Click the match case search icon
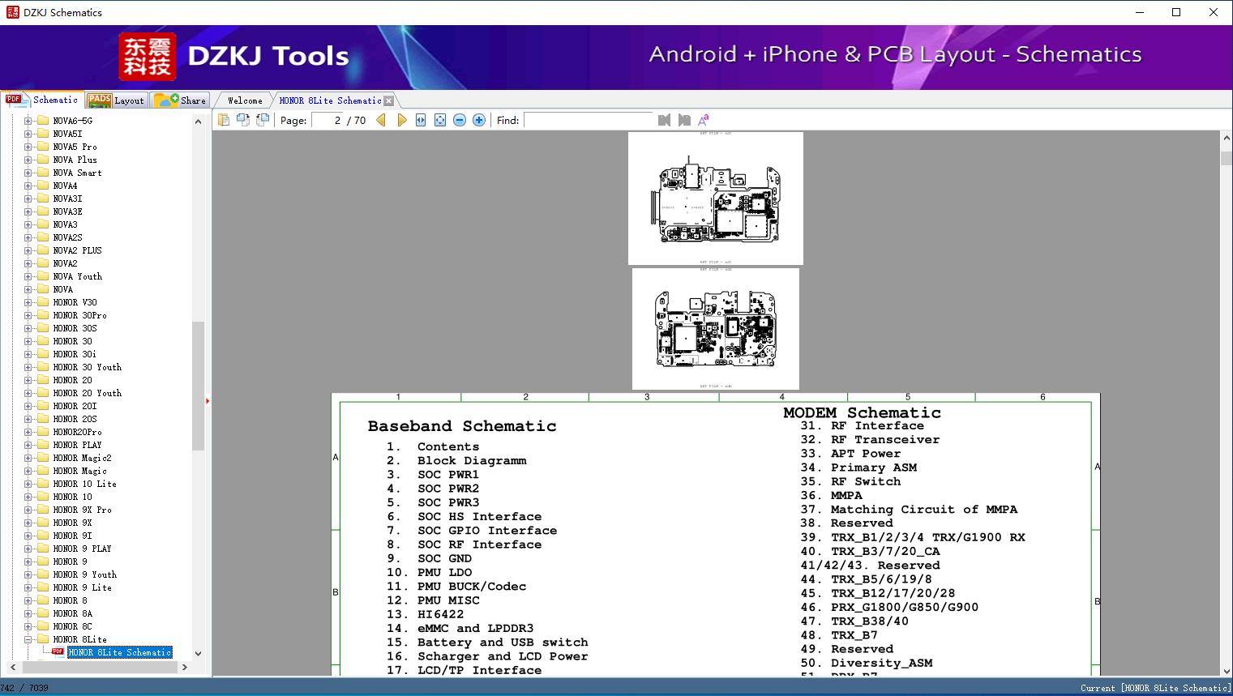Viewport: 1233px width, 696px height. point(704,120)
